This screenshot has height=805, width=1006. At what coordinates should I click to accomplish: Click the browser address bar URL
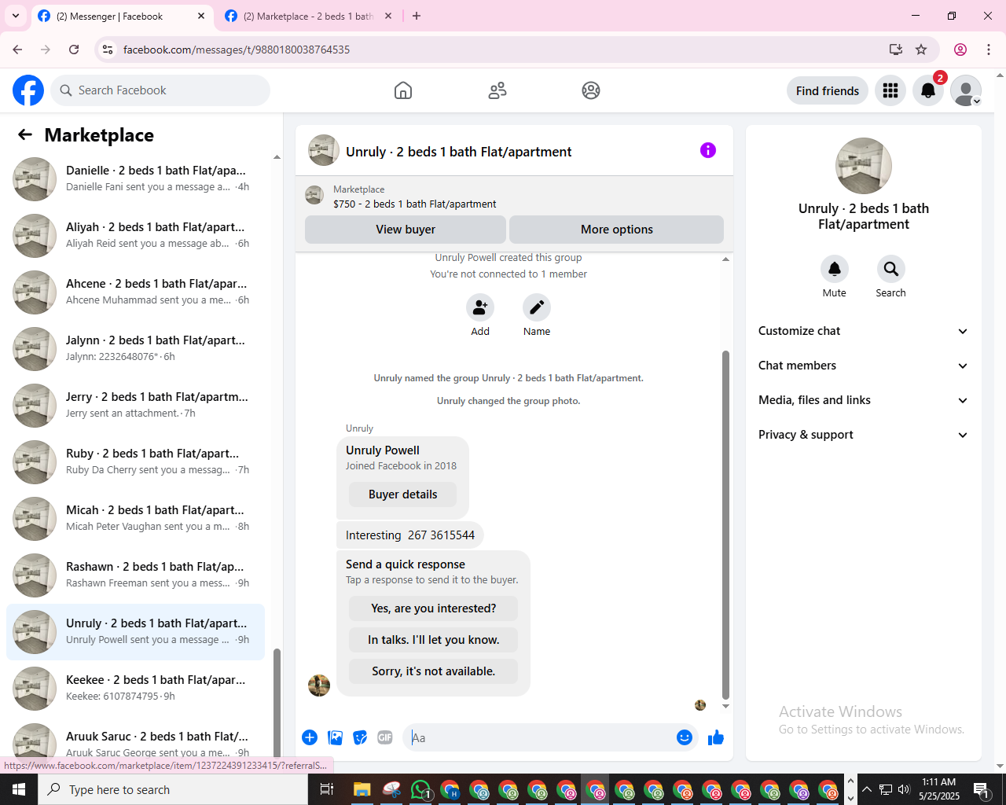[236, 50]
